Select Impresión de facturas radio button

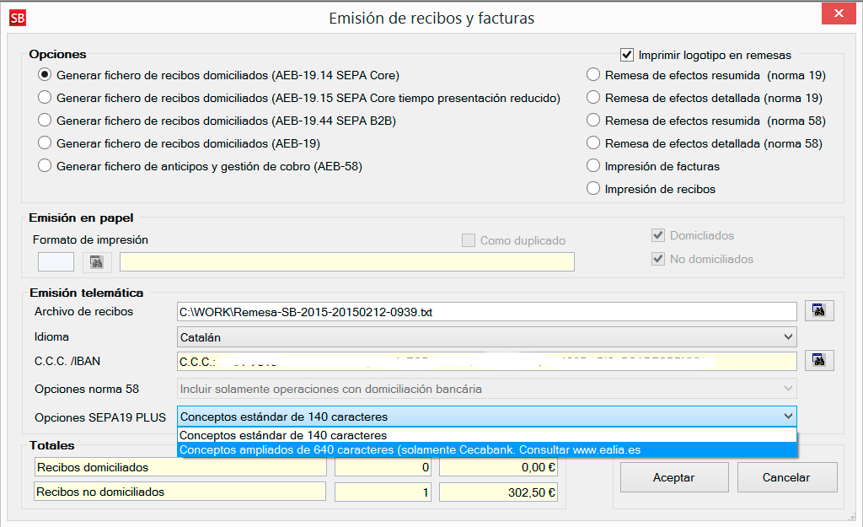coord(593,166)
